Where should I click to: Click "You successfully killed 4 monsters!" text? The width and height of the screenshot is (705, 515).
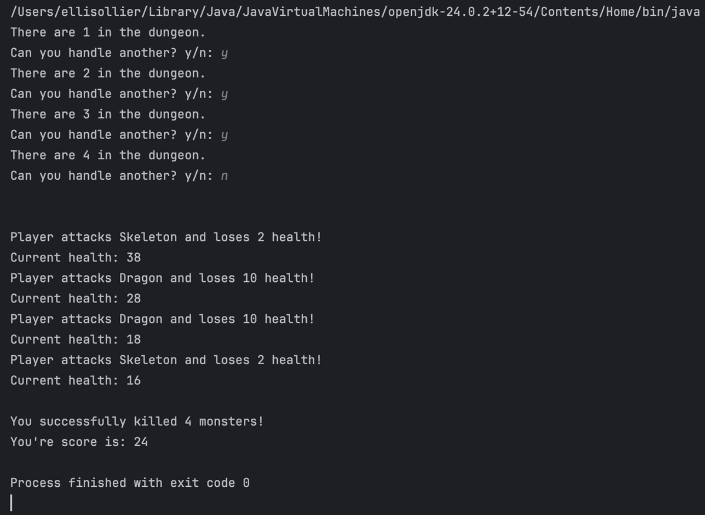137,422
